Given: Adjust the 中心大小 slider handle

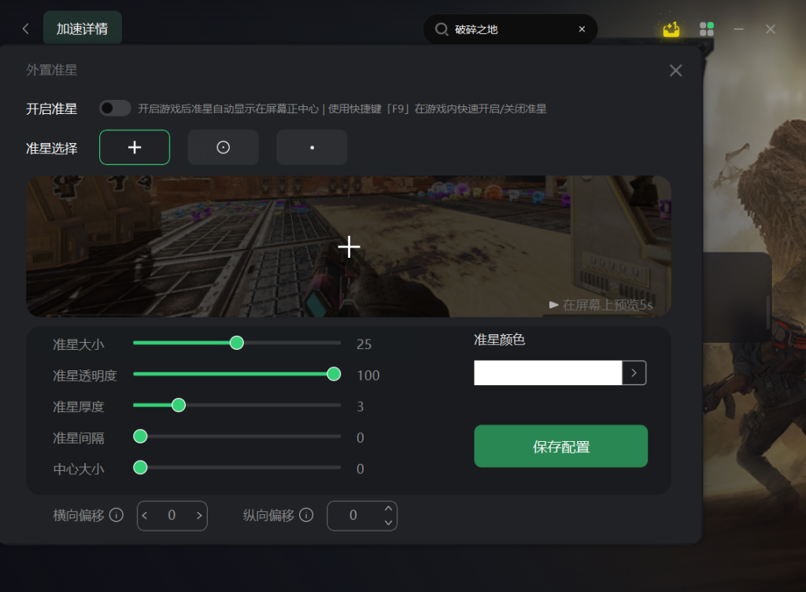Looking at the screenshot, I should (140, 468).
